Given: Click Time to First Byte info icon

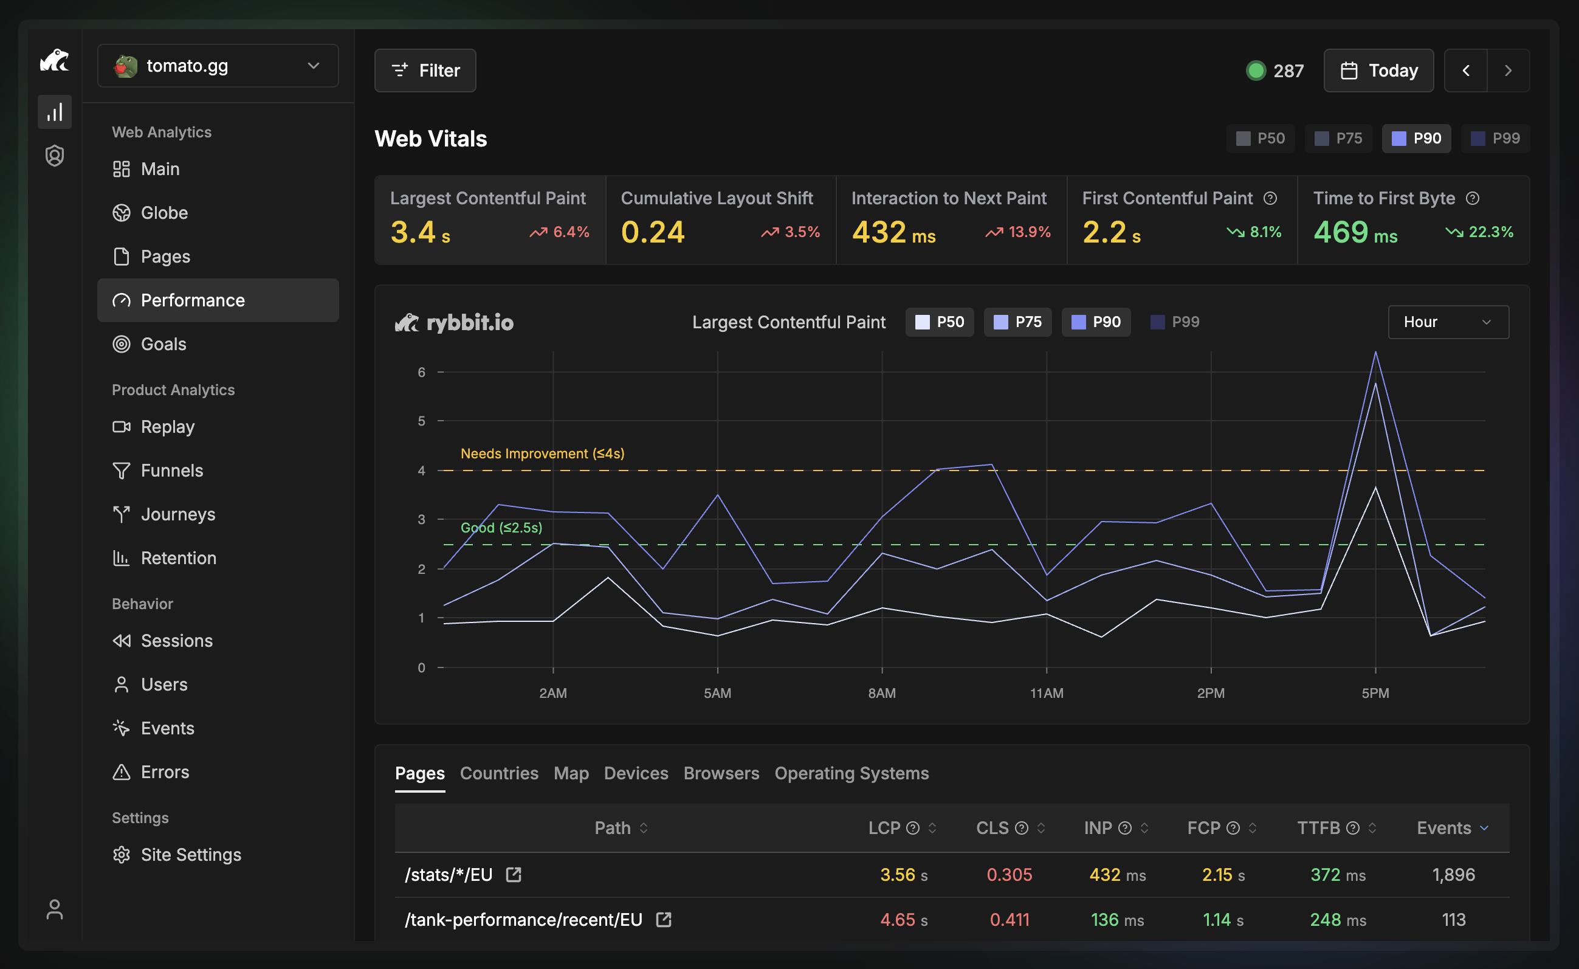Looking at the screenshot, I should coord(1473,198).
